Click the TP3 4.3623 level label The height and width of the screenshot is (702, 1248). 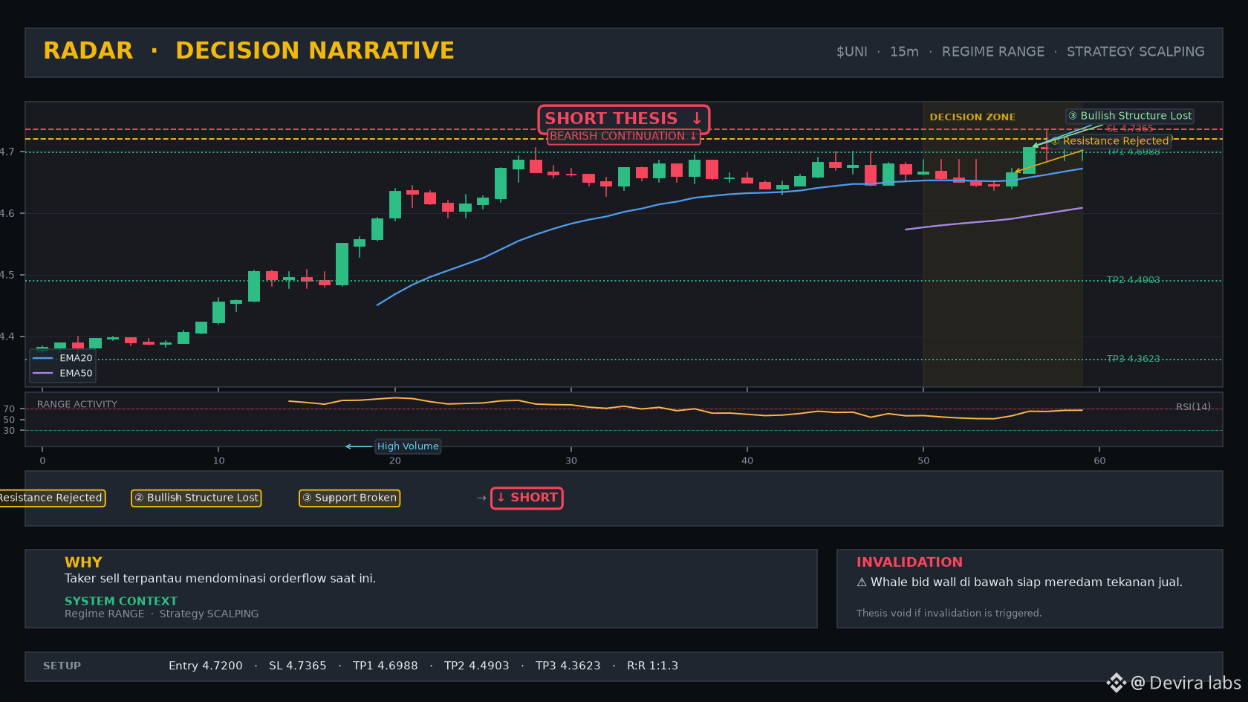[x=1133, y=359]
